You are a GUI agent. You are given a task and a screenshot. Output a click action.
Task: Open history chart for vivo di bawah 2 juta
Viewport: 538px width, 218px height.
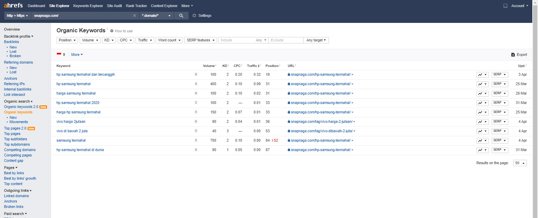click(483, 131)
